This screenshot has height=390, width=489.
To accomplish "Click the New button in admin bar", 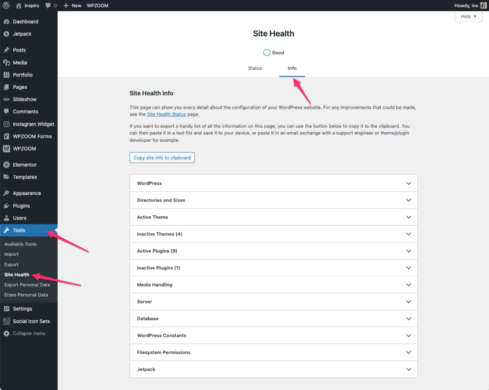I will point(72,6).
